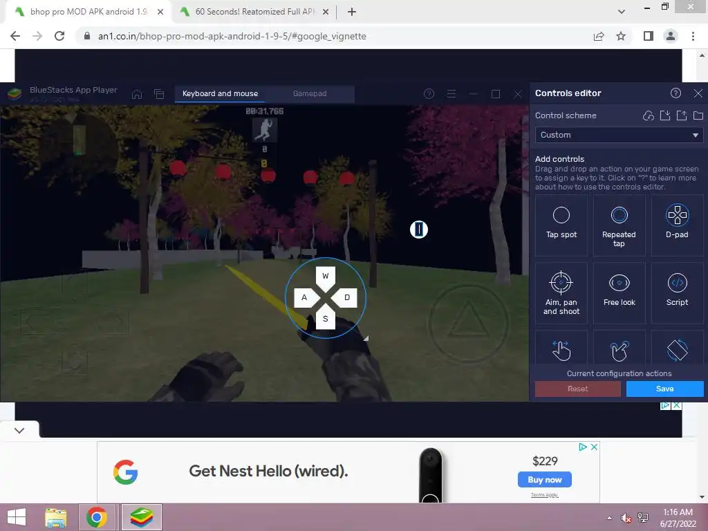
Task: Click the Terms apply link
Action: click(x=545, y=495)
